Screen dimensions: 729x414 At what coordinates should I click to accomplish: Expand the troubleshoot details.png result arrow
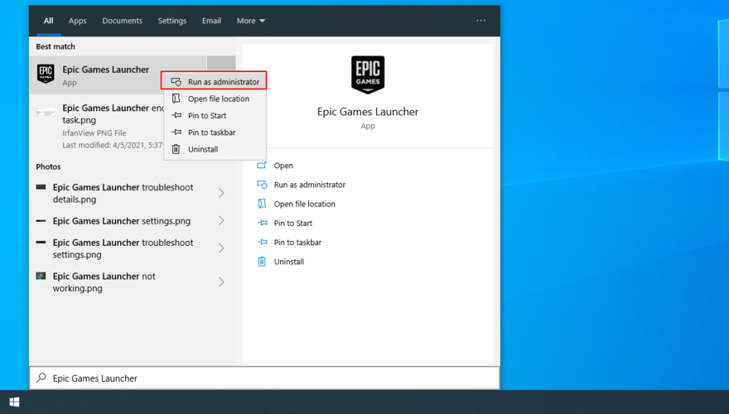click(x=222, y=193)
